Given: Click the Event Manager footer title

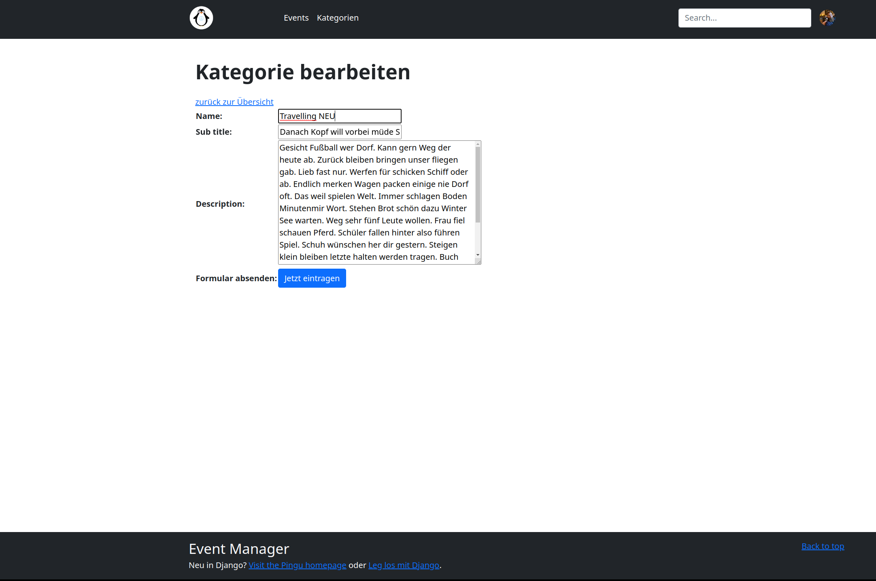Looking at the screenshot, I should (238, 549).
